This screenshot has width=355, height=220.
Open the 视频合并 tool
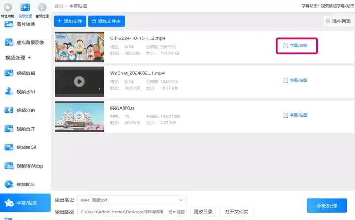point(25,129)
